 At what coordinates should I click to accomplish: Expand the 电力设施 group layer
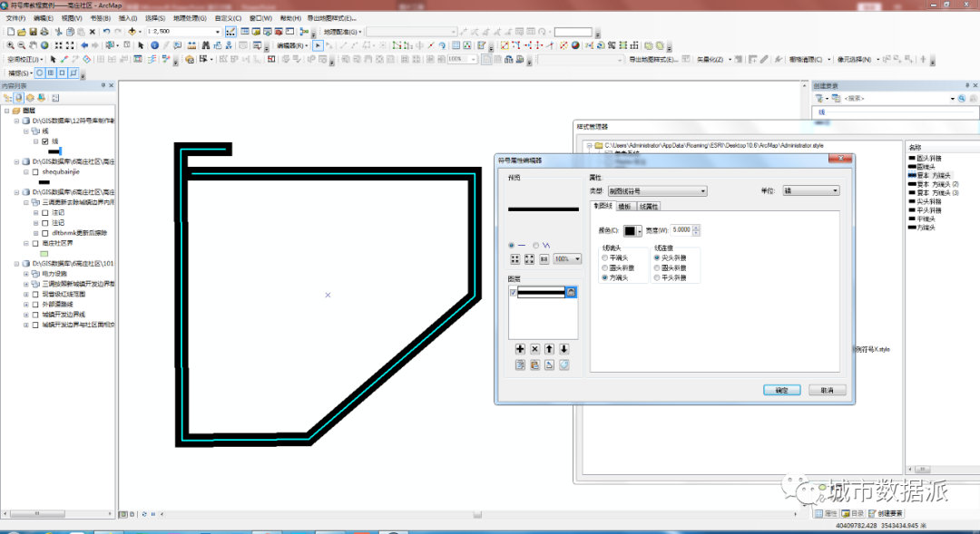[26, 274]
